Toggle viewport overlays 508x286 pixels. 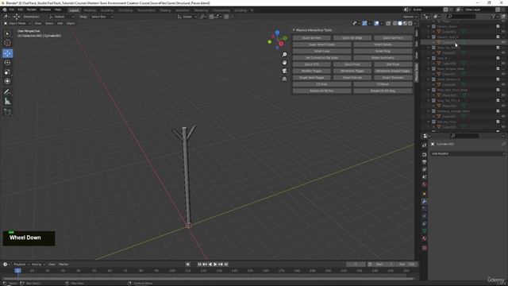pos(376,23)
